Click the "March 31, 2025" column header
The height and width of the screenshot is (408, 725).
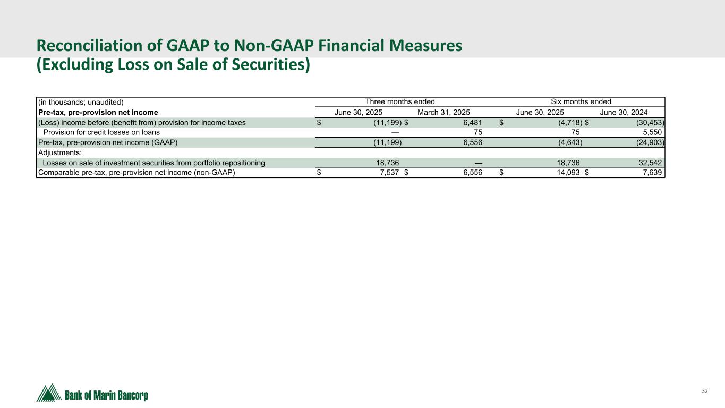pyautogui.click(x=443, y=112)
